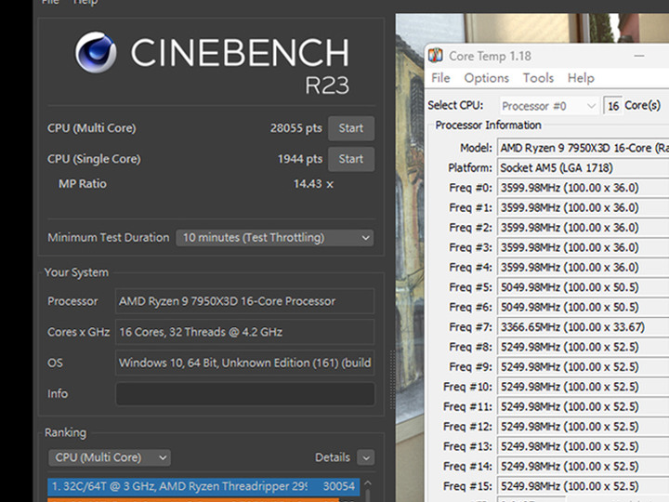Click the 28055 pts multi core score
The width and height of the screenshot is (669, 502).
[296, 128]
